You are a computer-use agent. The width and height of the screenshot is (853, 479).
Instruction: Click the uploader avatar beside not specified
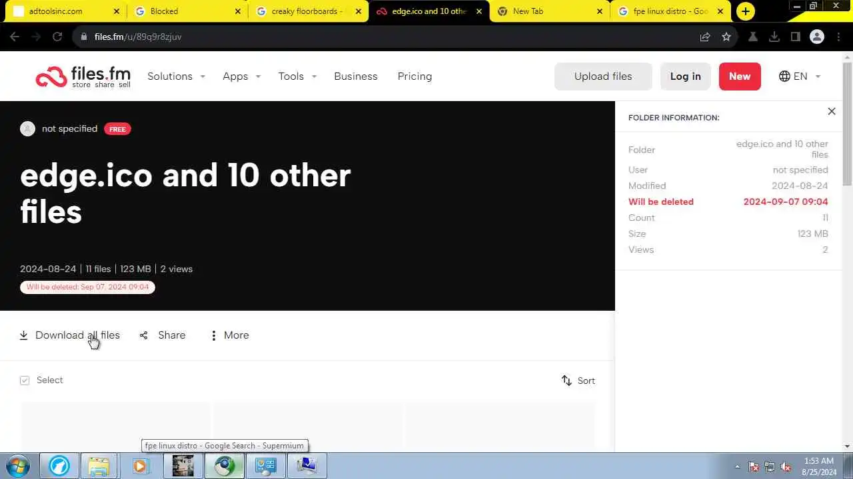pyautogui.click(x=27, y=128)
